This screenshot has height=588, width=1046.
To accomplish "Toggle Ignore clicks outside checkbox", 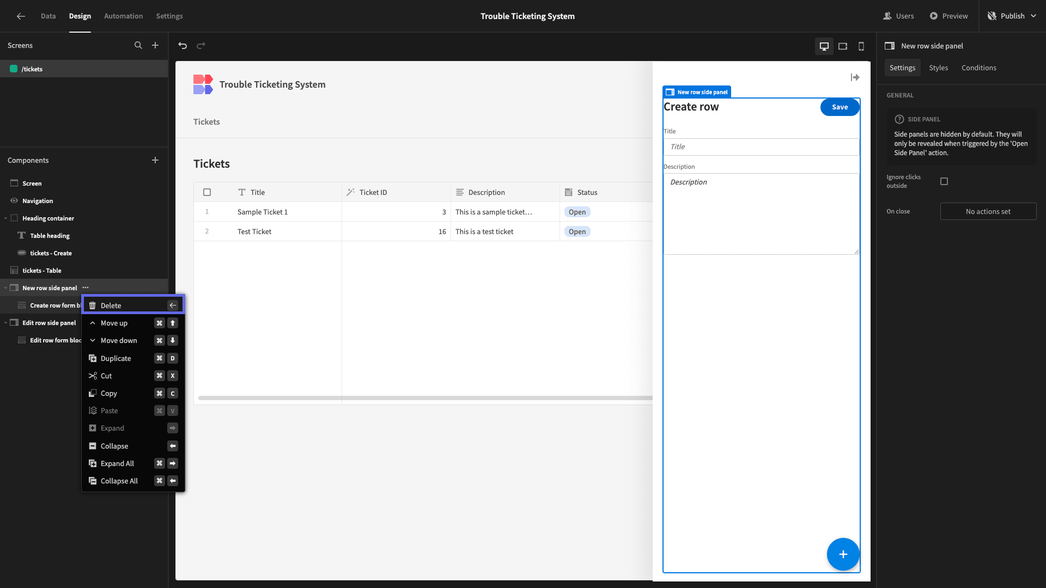I will 944,181.
